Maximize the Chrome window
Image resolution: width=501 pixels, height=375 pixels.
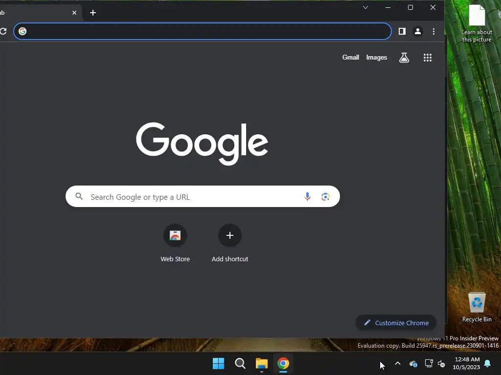click(x=410, y=7)
